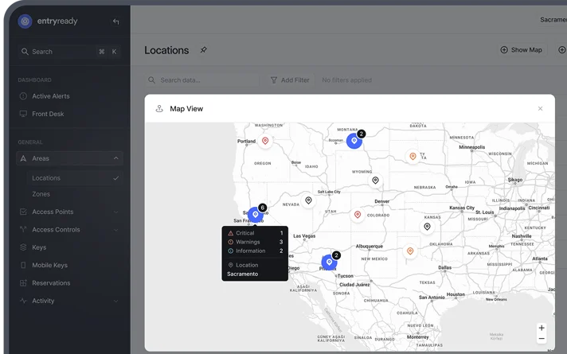Open the Front Desk page
The image size is (567, 354).
pyautogui.click(x=48, y=114)
